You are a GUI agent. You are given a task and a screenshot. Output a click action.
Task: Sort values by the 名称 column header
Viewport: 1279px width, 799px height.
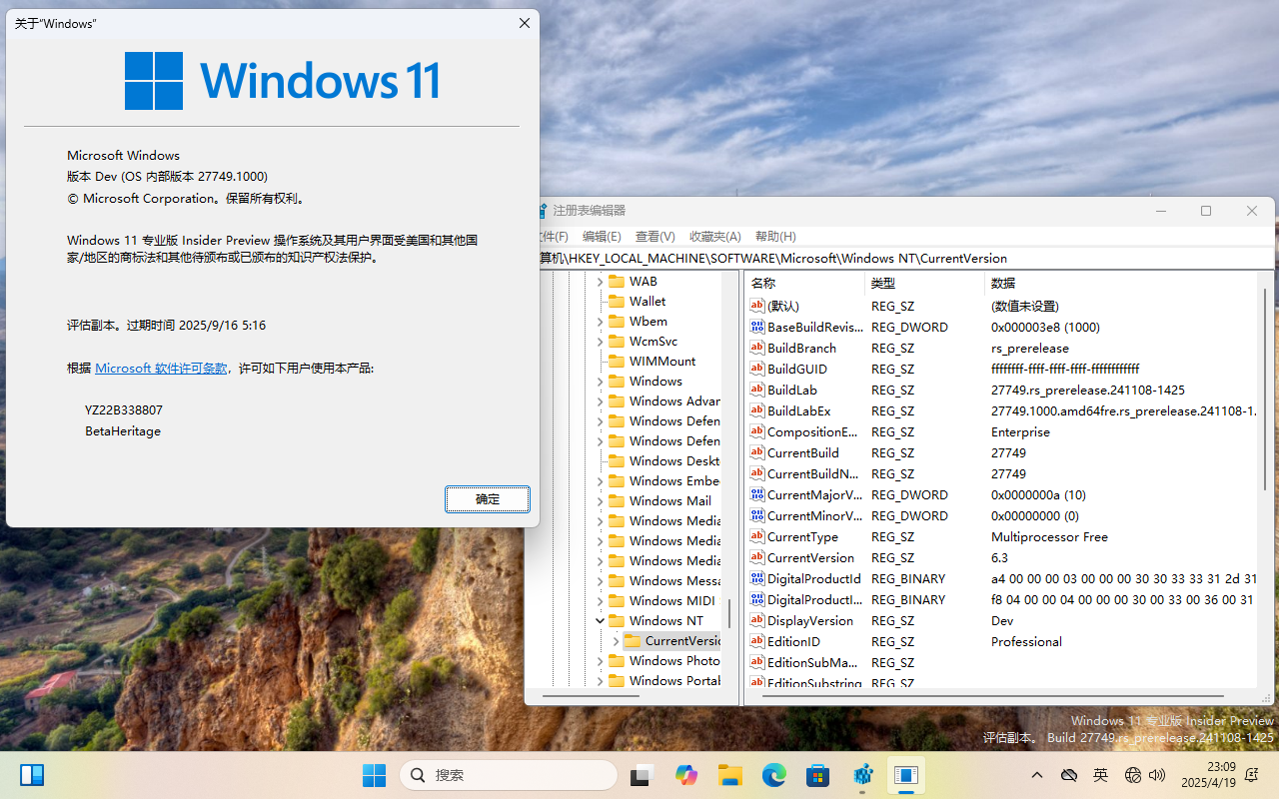[x=804, y=283]
